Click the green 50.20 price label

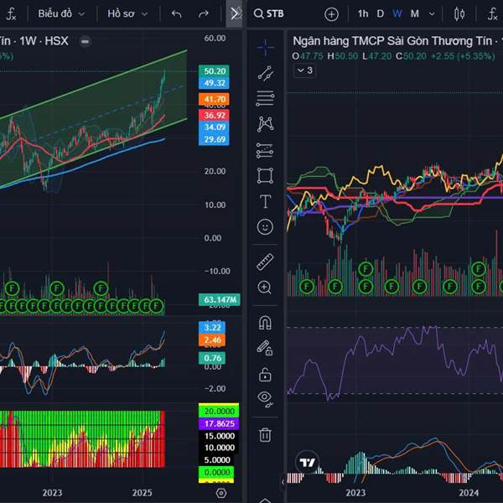(x=214, y=71)
